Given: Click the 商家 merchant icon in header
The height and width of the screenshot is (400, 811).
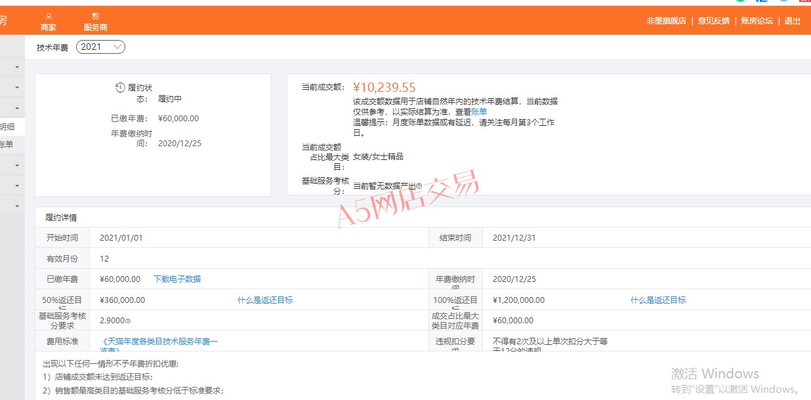Looking at the screenshot, I should click(49, 16).
